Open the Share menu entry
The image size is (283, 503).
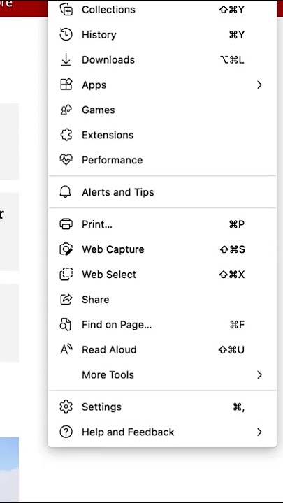click(162, 300)
